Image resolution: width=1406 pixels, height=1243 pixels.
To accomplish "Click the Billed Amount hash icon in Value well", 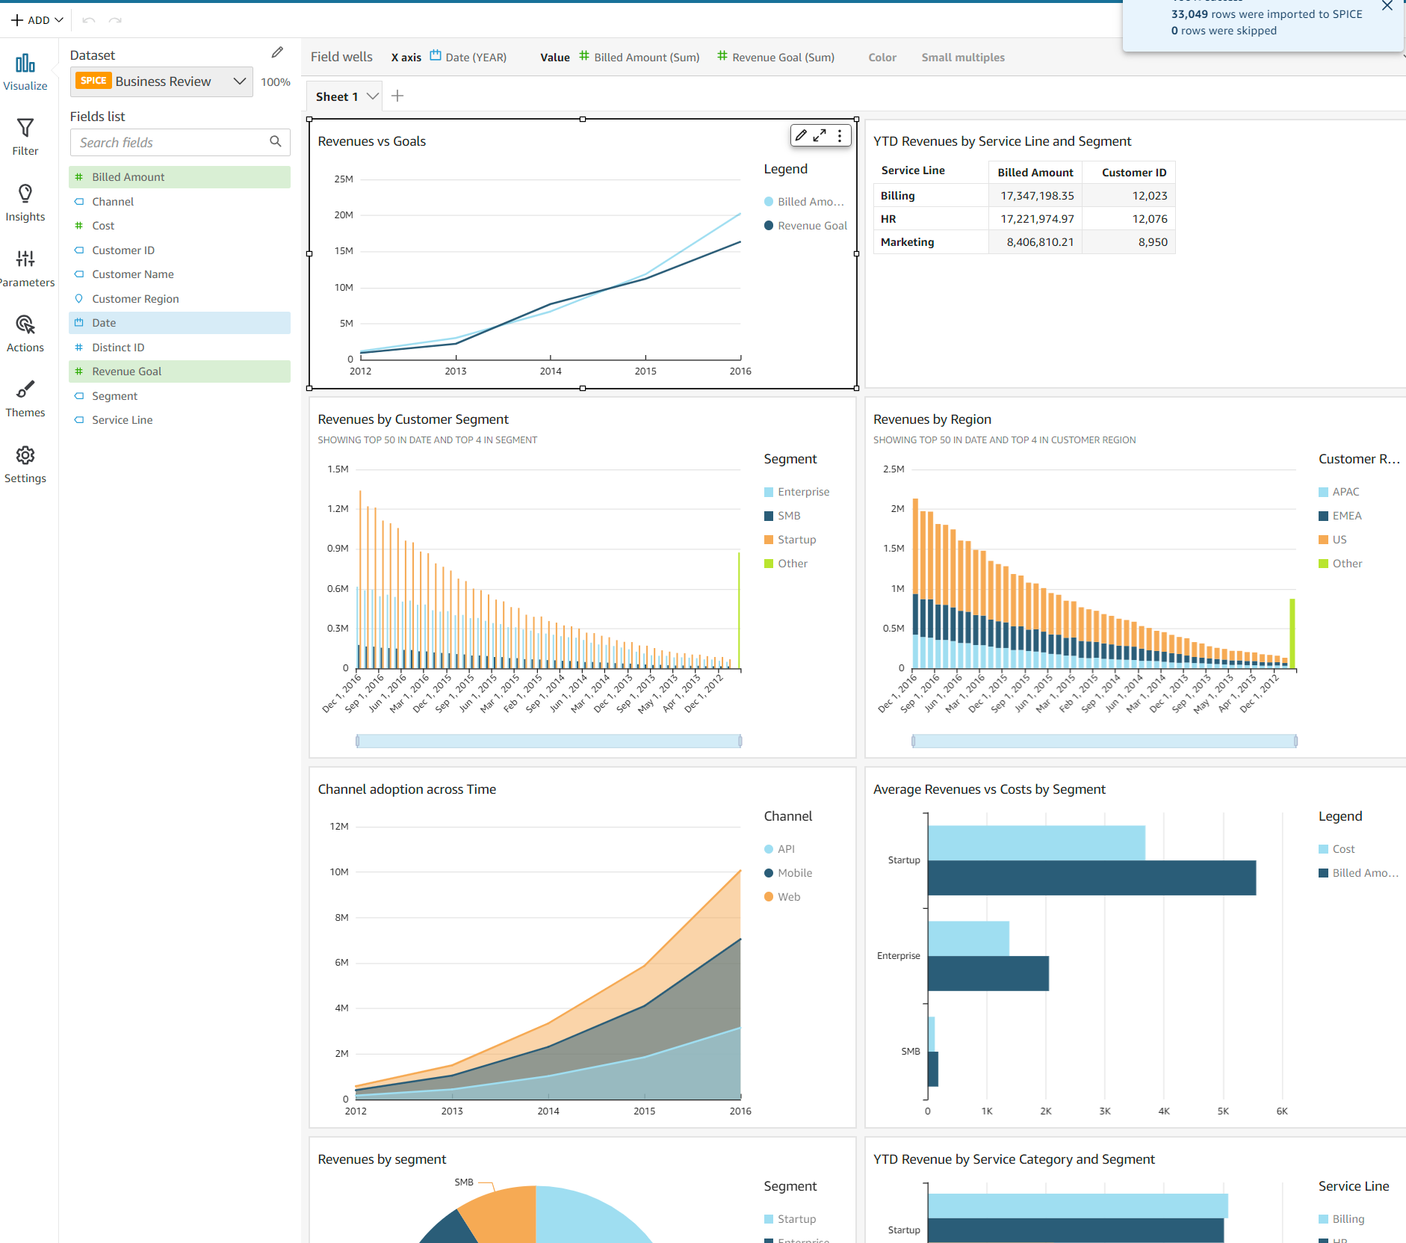I will pyautogui.click(x=584, y=55).
